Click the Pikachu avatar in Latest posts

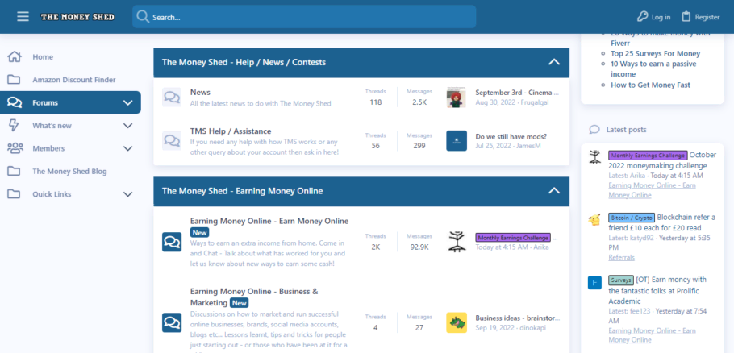(x=594, y=220)
